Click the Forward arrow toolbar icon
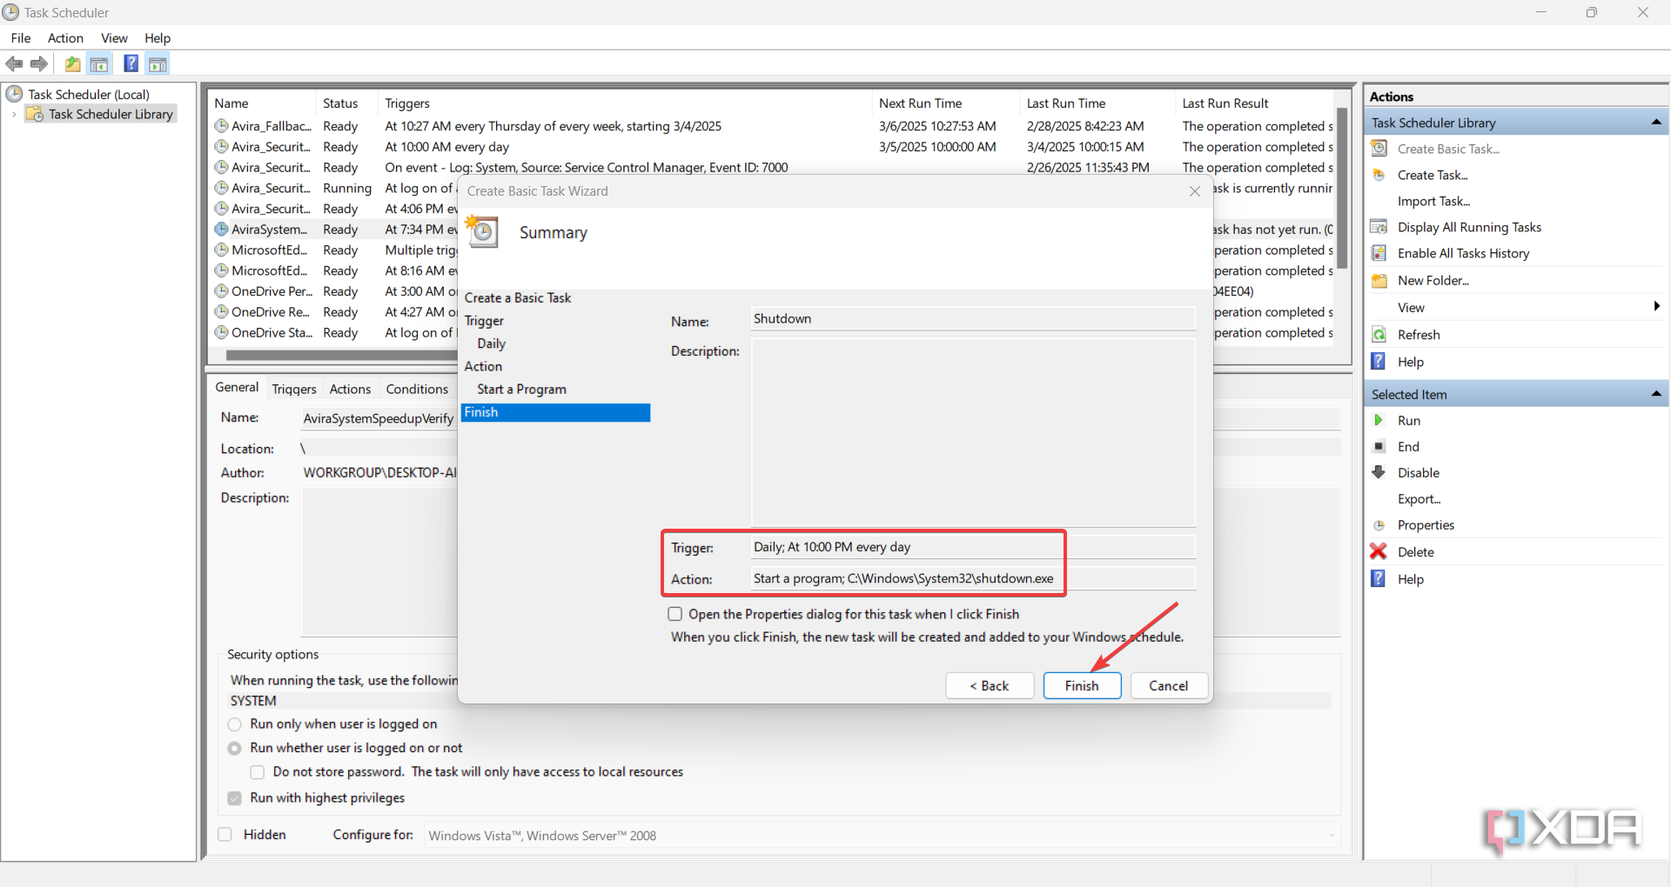Screen dimensions: 1671x887 point(39,63)
